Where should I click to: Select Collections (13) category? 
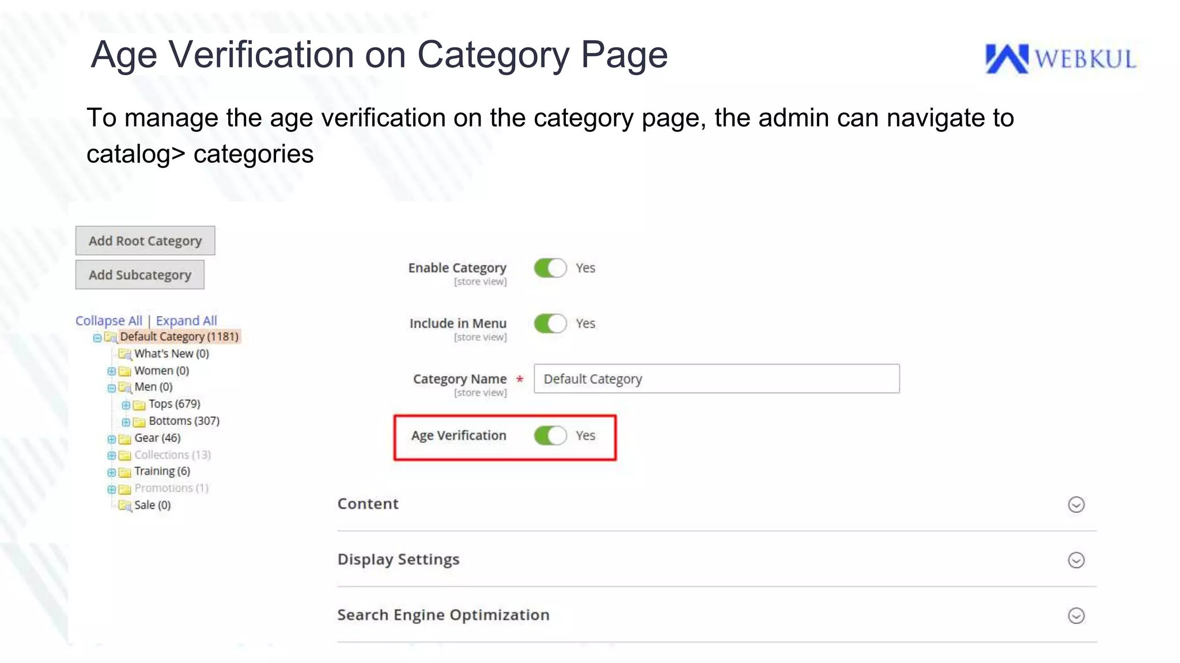173,455
